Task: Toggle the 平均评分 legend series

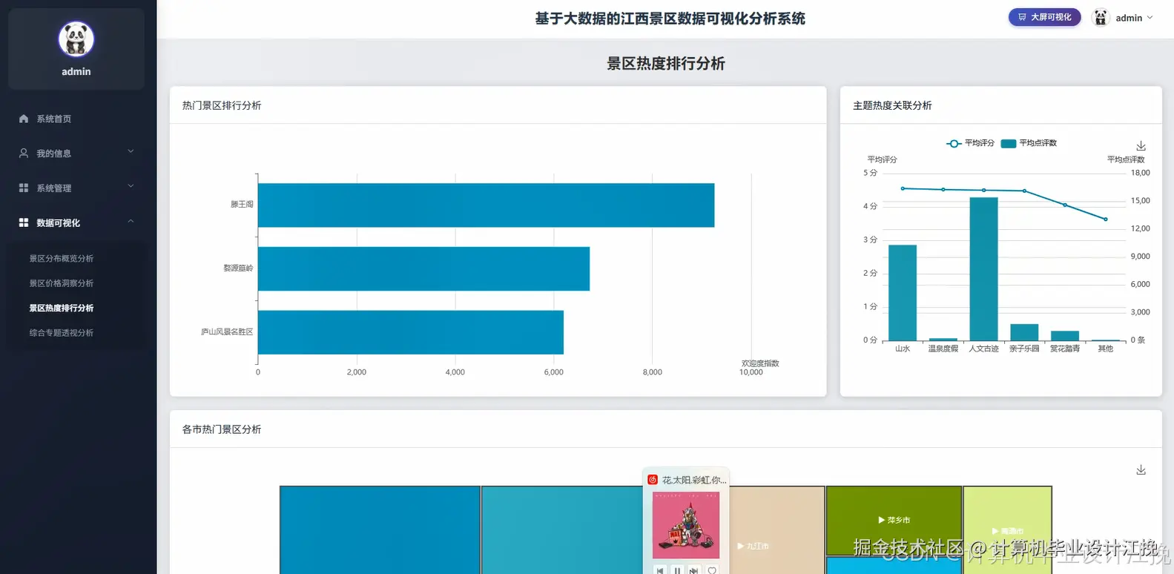Action: pos(970,143)
